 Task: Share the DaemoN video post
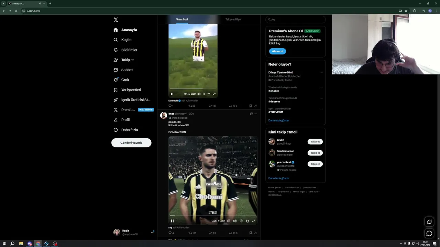pyautogui.click(x=256, y=106)
